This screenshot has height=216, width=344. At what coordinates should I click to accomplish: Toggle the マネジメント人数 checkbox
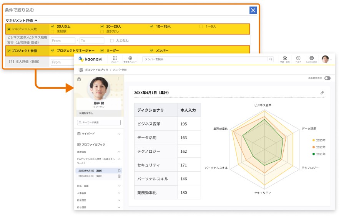tap(9, 29)
